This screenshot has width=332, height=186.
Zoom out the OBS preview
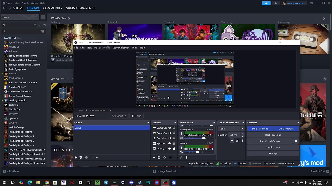click(x=75, y=110)
